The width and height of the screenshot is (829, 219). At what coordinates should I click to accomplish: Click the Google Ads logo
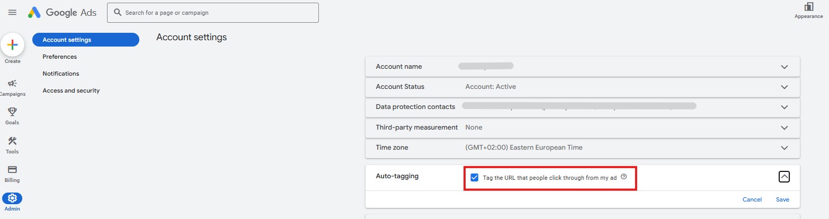(x=63, y=13)
